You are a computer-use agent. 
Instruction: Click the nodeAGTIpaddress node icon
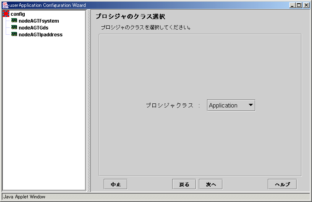[x=14, y=34]
